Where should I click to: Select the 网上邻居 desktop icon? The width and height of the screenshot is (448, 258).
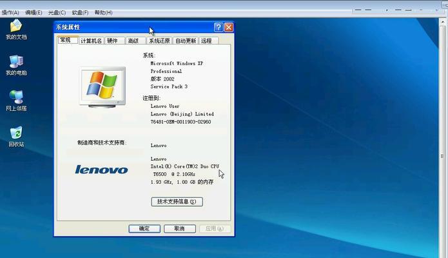pos(16,101)
